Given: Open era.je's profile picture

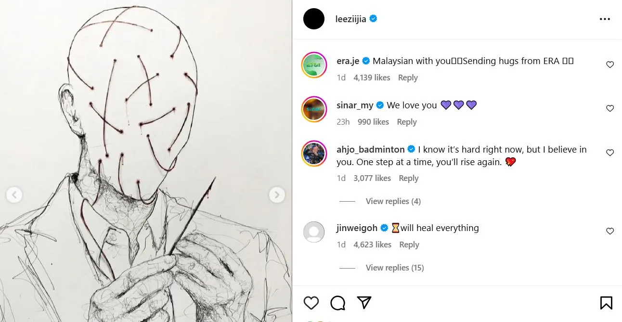Looking at the screenshot, I should click(314, 64).
